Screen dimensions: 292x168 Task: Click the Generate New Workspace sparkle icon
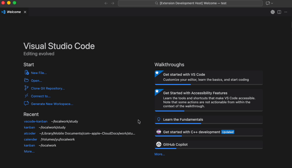coord(27,103)
